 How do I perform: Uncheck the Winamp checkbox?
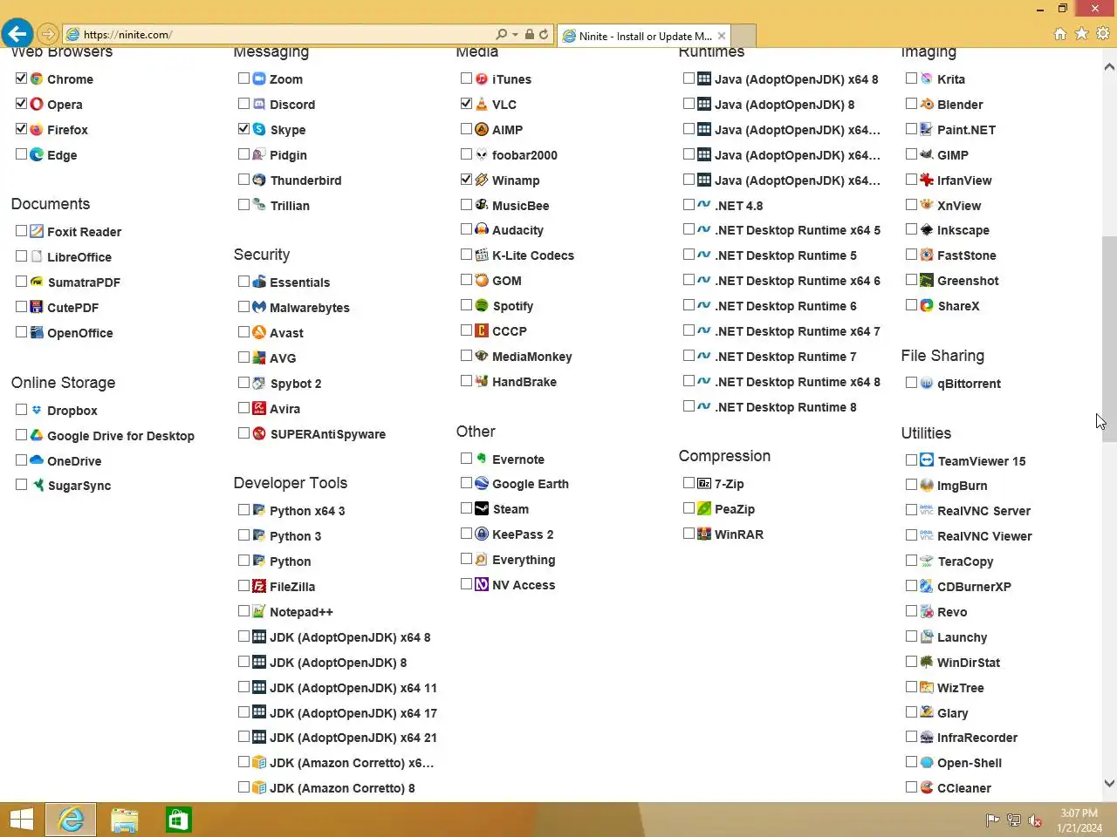click(x=466, y=180)
